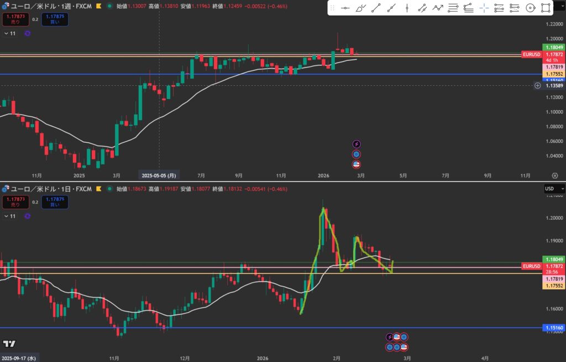Click the TradingView logo in bottom-left corner
566x362 pixels.
[x=9, y=344]
